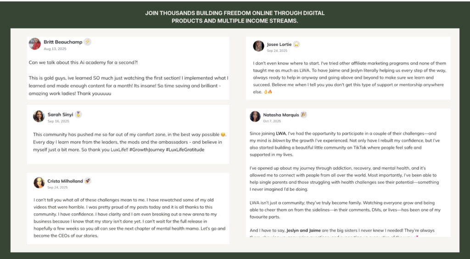Click the Aug 13, 2025 post date
This screenshot has width=470, height=259.
click(x=55, y=49)
